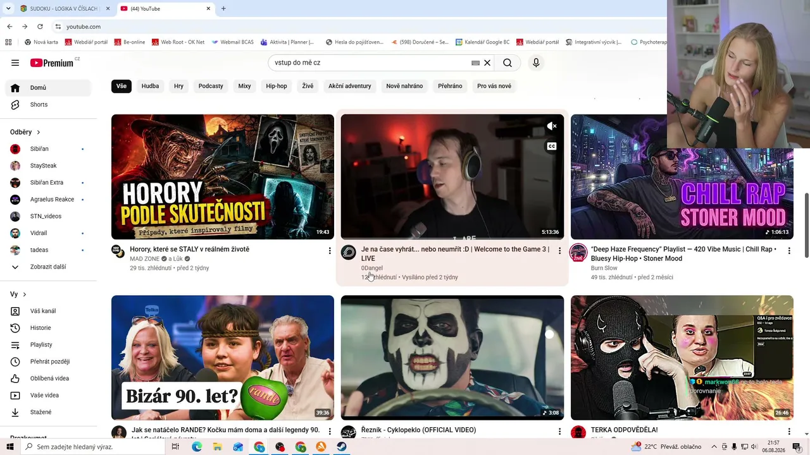Go to YouTube Premium home logo

pos(52,63)
